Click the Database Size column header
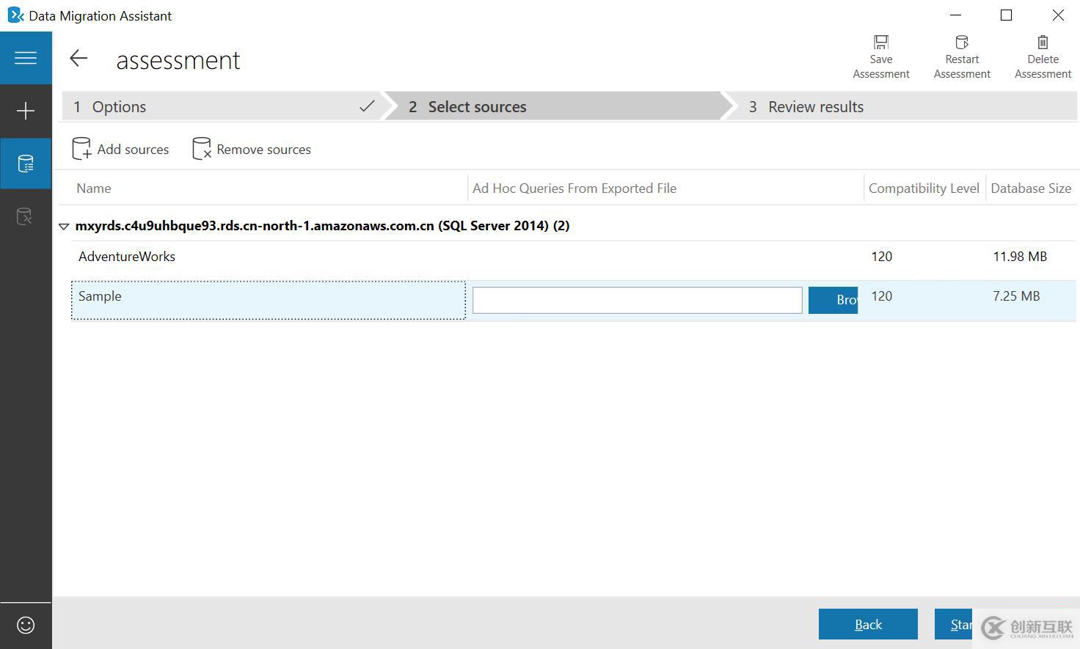Image resolution: width=1080 pixels, height=649 pixels. coord(1031,188)
